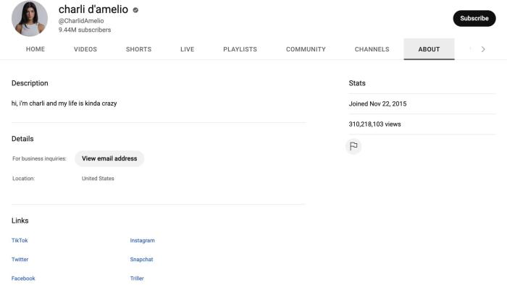Click the Details heading
Screen dimensions: 507x285
pos(22,138)
